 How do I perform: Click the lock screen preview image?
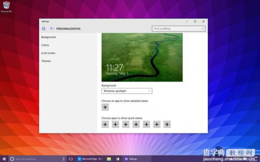[x=142, y=57]
